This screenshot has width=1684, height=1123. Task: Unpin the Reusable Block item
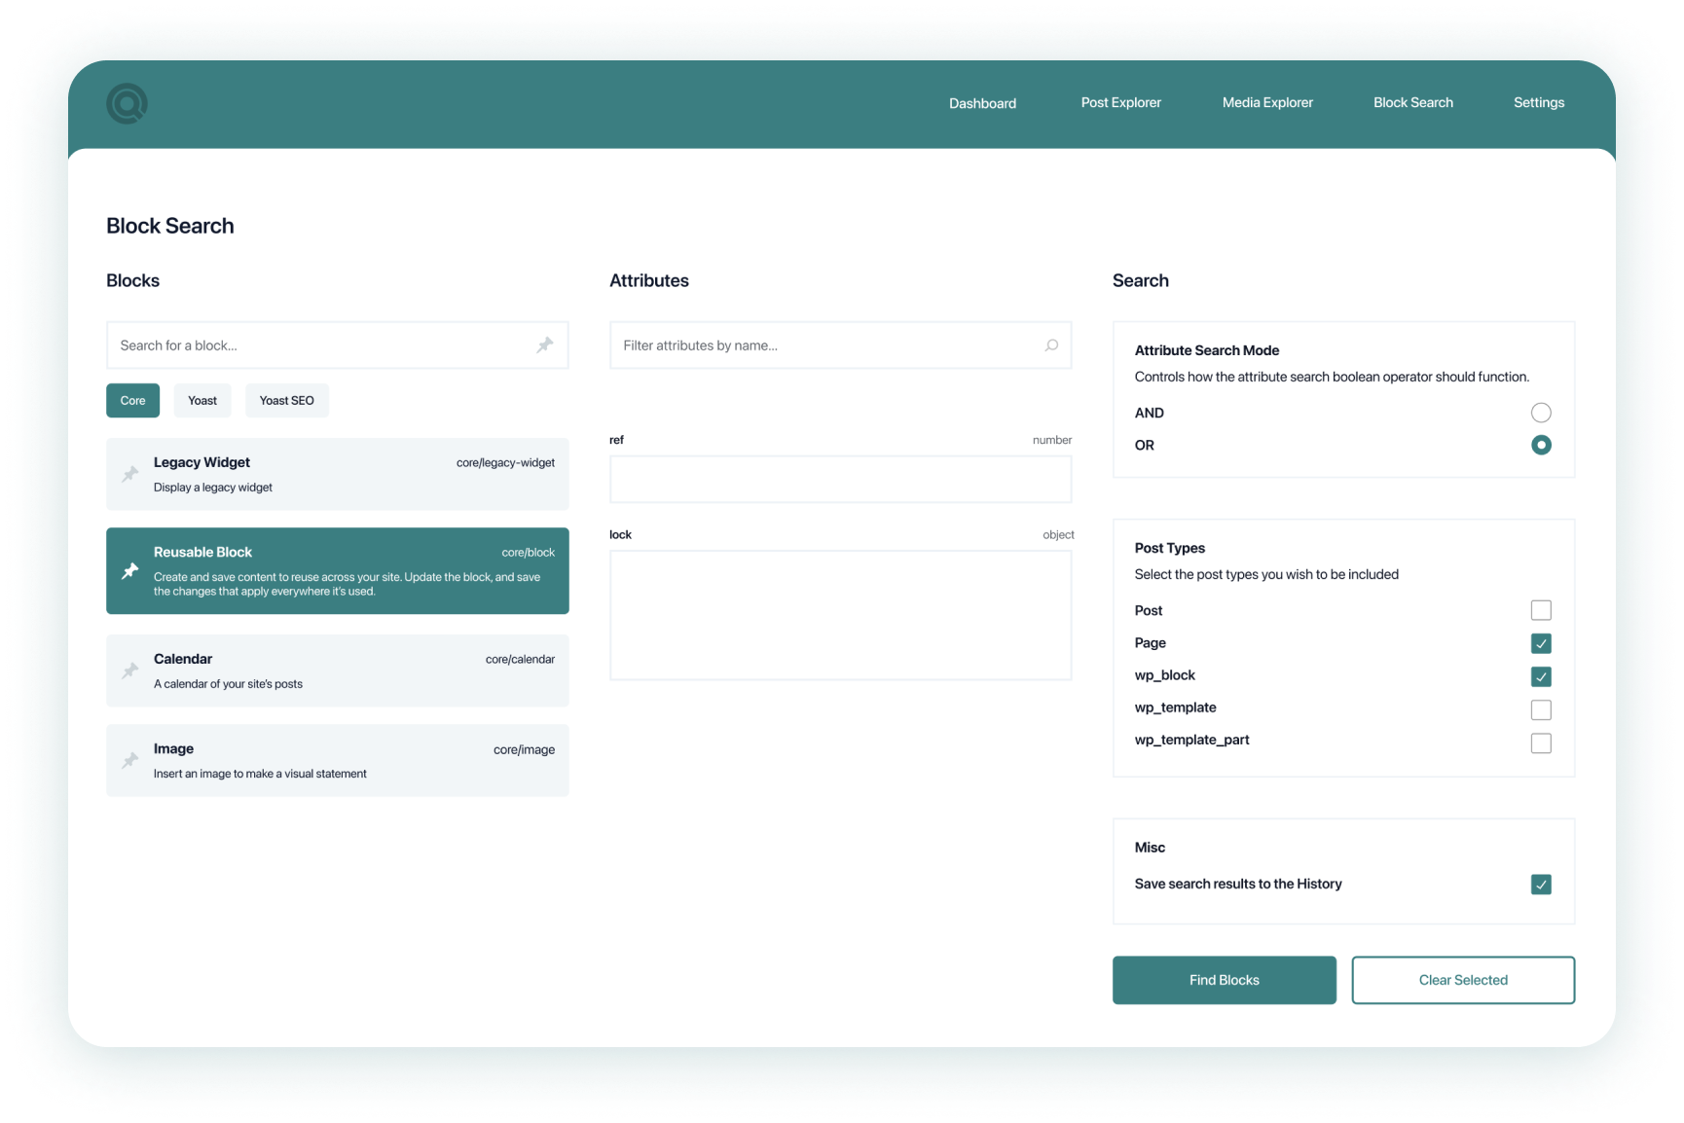click(130, 571)
